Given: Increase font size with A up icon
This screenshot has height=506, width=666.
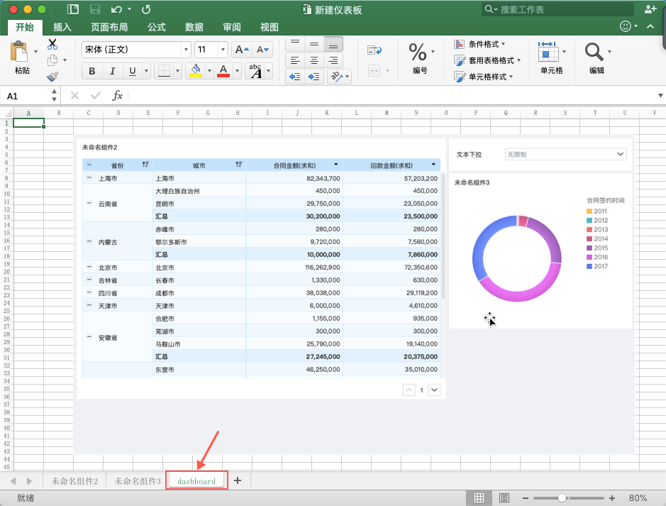Looking at the screenshot, I should [x=242, y=50].
